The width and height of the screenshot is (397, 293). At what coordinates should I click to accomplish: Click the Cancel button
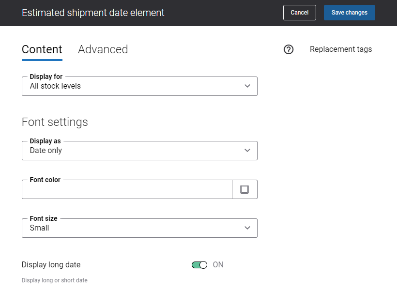300,13
